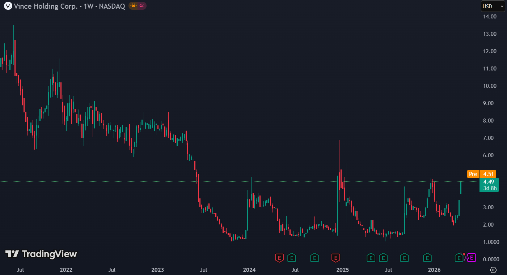Click the 2022 label on the time axis
The image size is (507, 275).
tap(66, 270)
